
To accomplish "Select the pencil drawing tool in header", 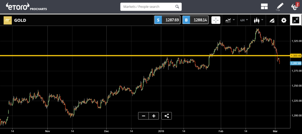I will pyautogui.click(x=280, y=6).
